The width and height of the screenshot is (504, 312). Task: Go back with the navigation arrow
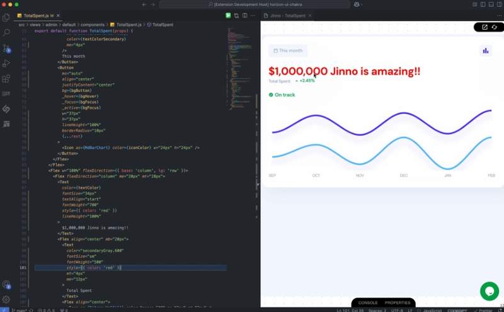(144, 4)
